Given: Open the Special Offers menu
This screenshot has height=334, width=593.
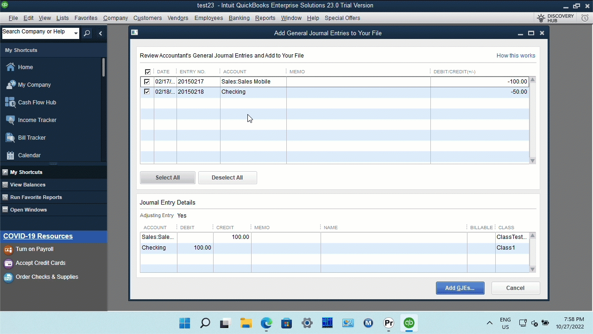Looking at the screenshot, I should tap(342, 18).
